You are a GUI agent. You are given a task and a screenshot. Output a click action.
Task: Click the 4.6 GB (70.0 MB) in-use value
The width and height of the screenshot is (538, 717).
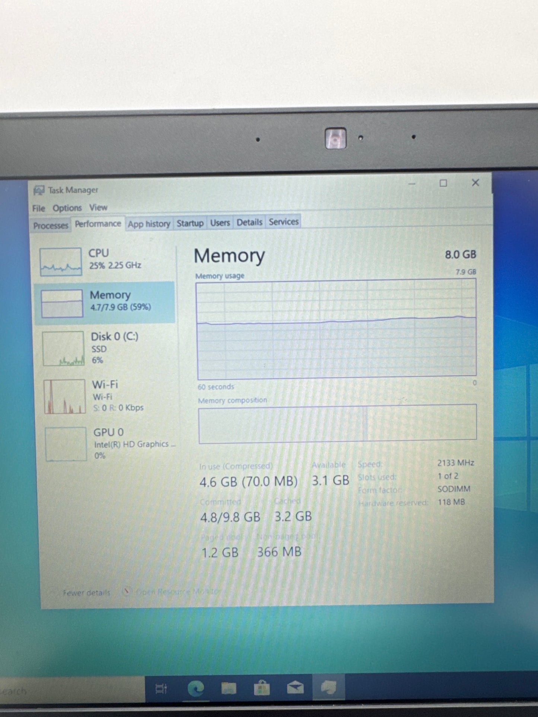pos(248,482)
